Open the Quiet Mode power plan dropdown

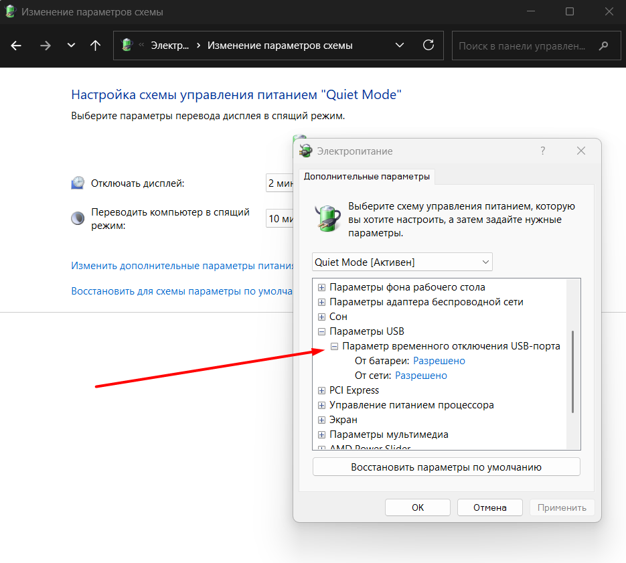pos(402,262)
